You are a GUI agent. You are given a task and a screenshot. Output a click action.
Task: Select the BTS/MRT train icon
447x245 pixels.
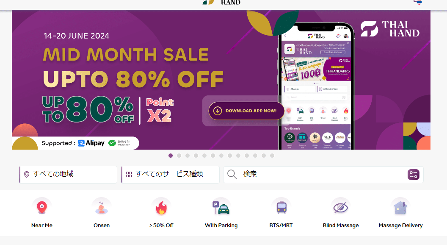281,207
